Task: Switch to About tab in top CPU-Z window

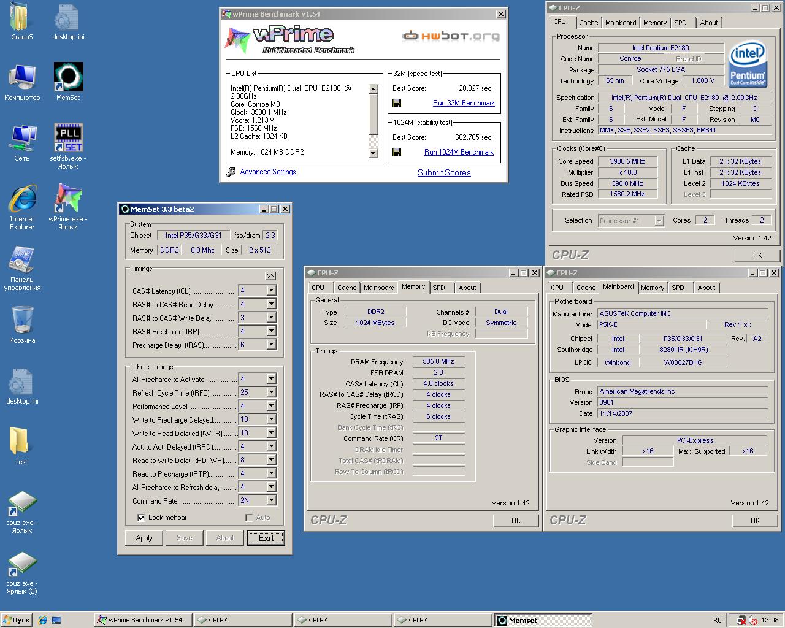Action: [x=708, y=23]
